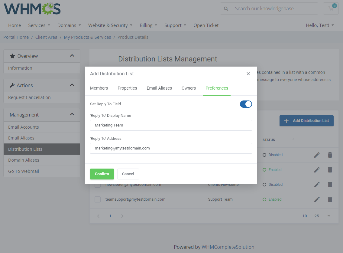Check the checkbox beside teamsupport@mytestdomain.com
The height and width of the screenshot is (253, 343).
tap(97, 199)
